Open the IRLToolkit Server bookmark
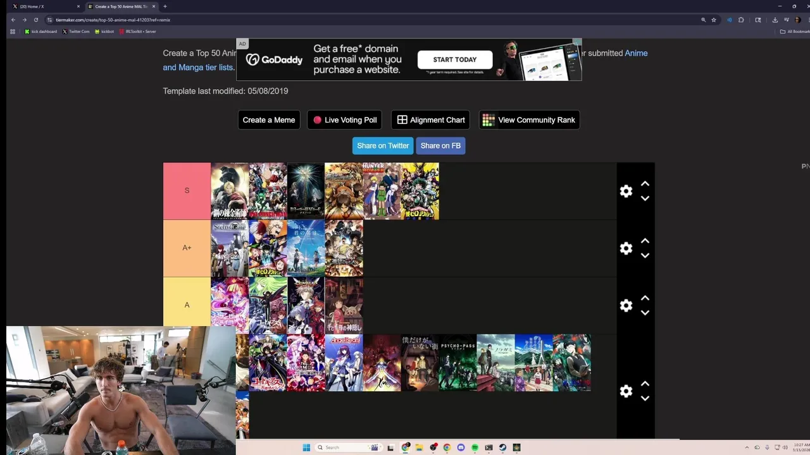810x455 pixels. pyautogui.click(x=137, y=32)
